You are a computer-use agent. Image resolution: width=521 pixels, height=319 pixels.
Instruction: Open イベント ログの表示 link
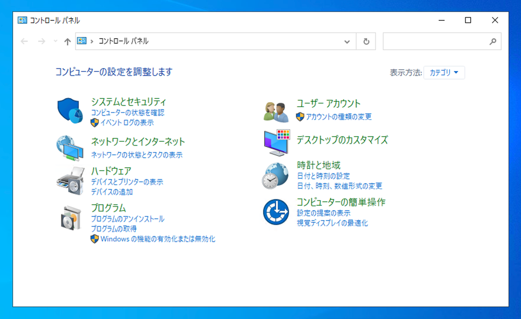pos(127,123)
